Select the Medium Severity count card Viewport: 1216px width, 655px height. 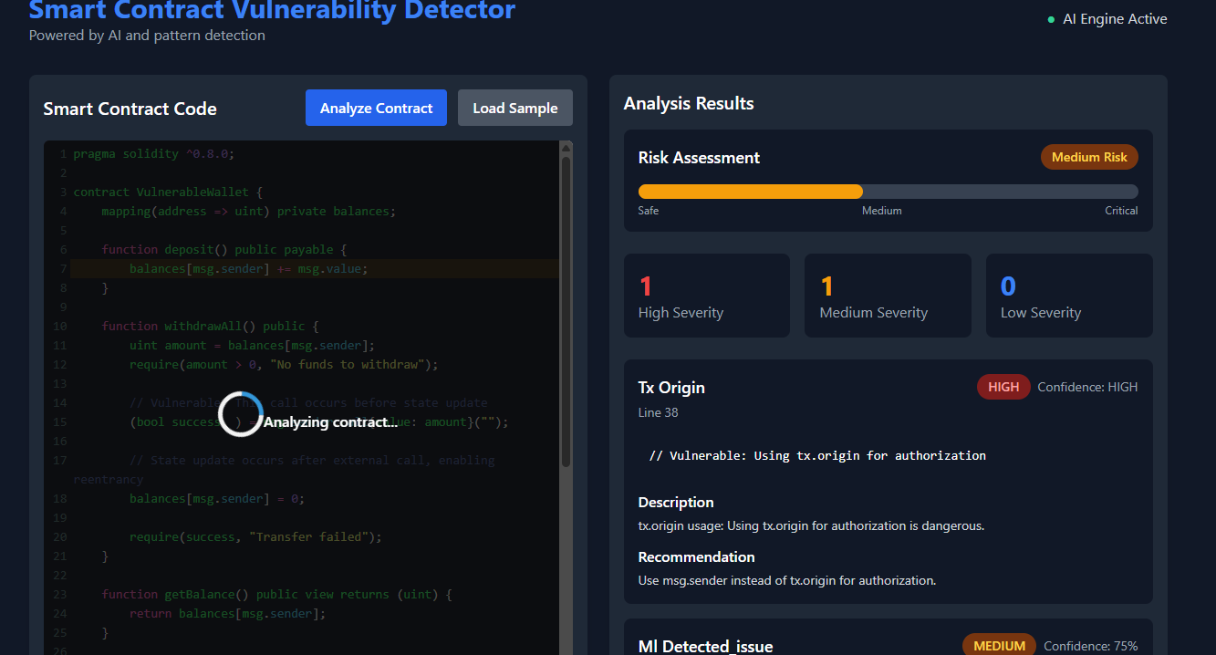point(888,296)
